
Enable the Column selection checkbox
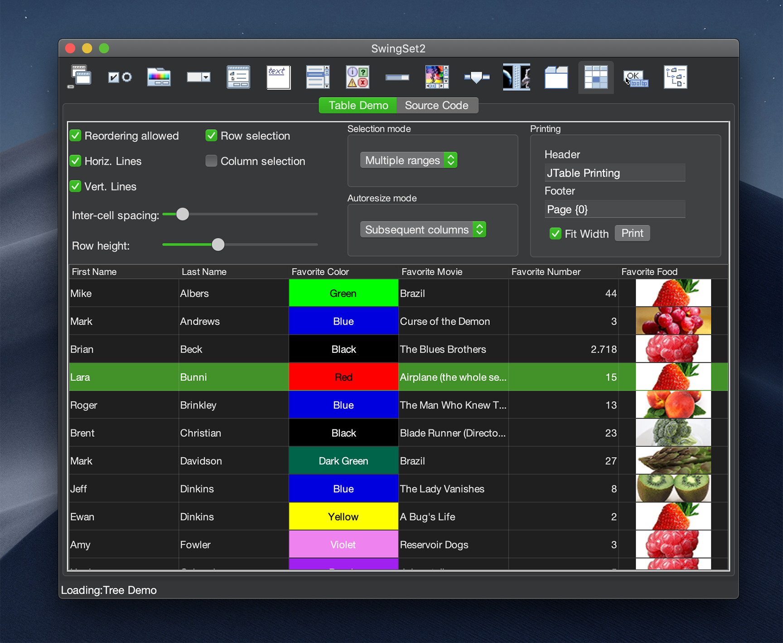211,161
